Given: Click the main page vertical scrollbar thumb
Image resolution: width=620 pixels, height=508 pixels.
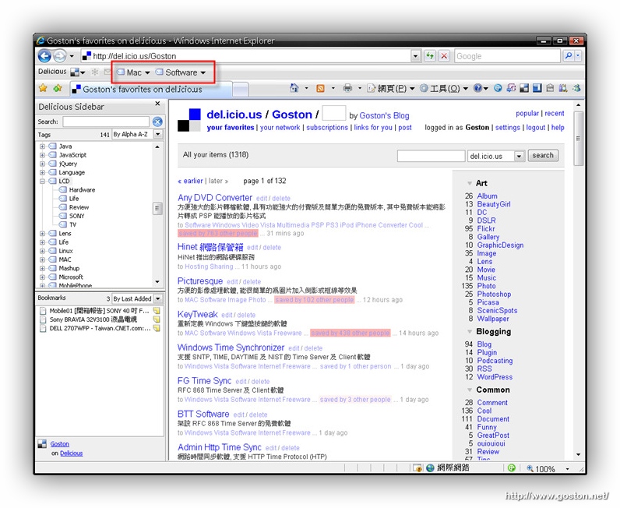Looking at the screenshot, I should pos(578,139).
